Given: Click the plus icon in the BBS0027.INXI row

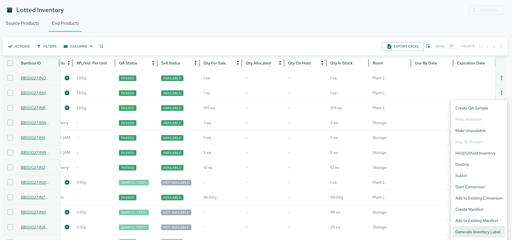Looking at the screenshot, I should point(67,182).
